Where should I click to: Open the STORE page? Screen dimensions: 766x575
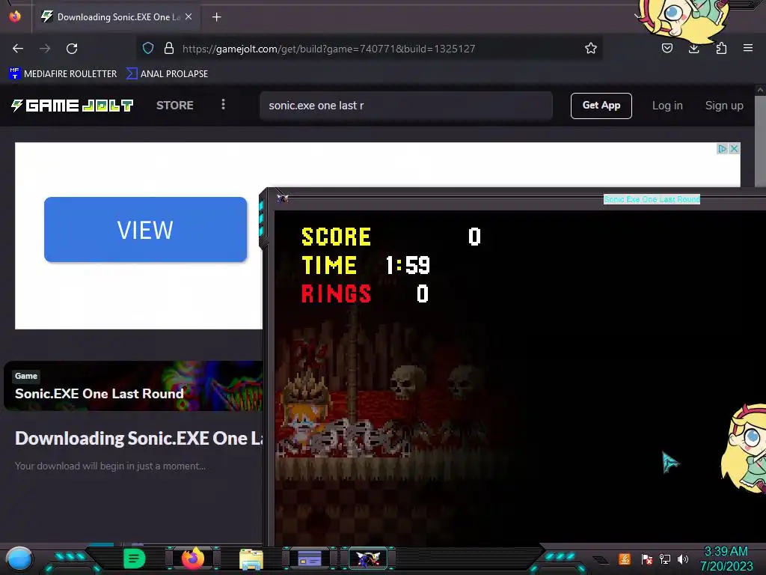coord(175,106)
